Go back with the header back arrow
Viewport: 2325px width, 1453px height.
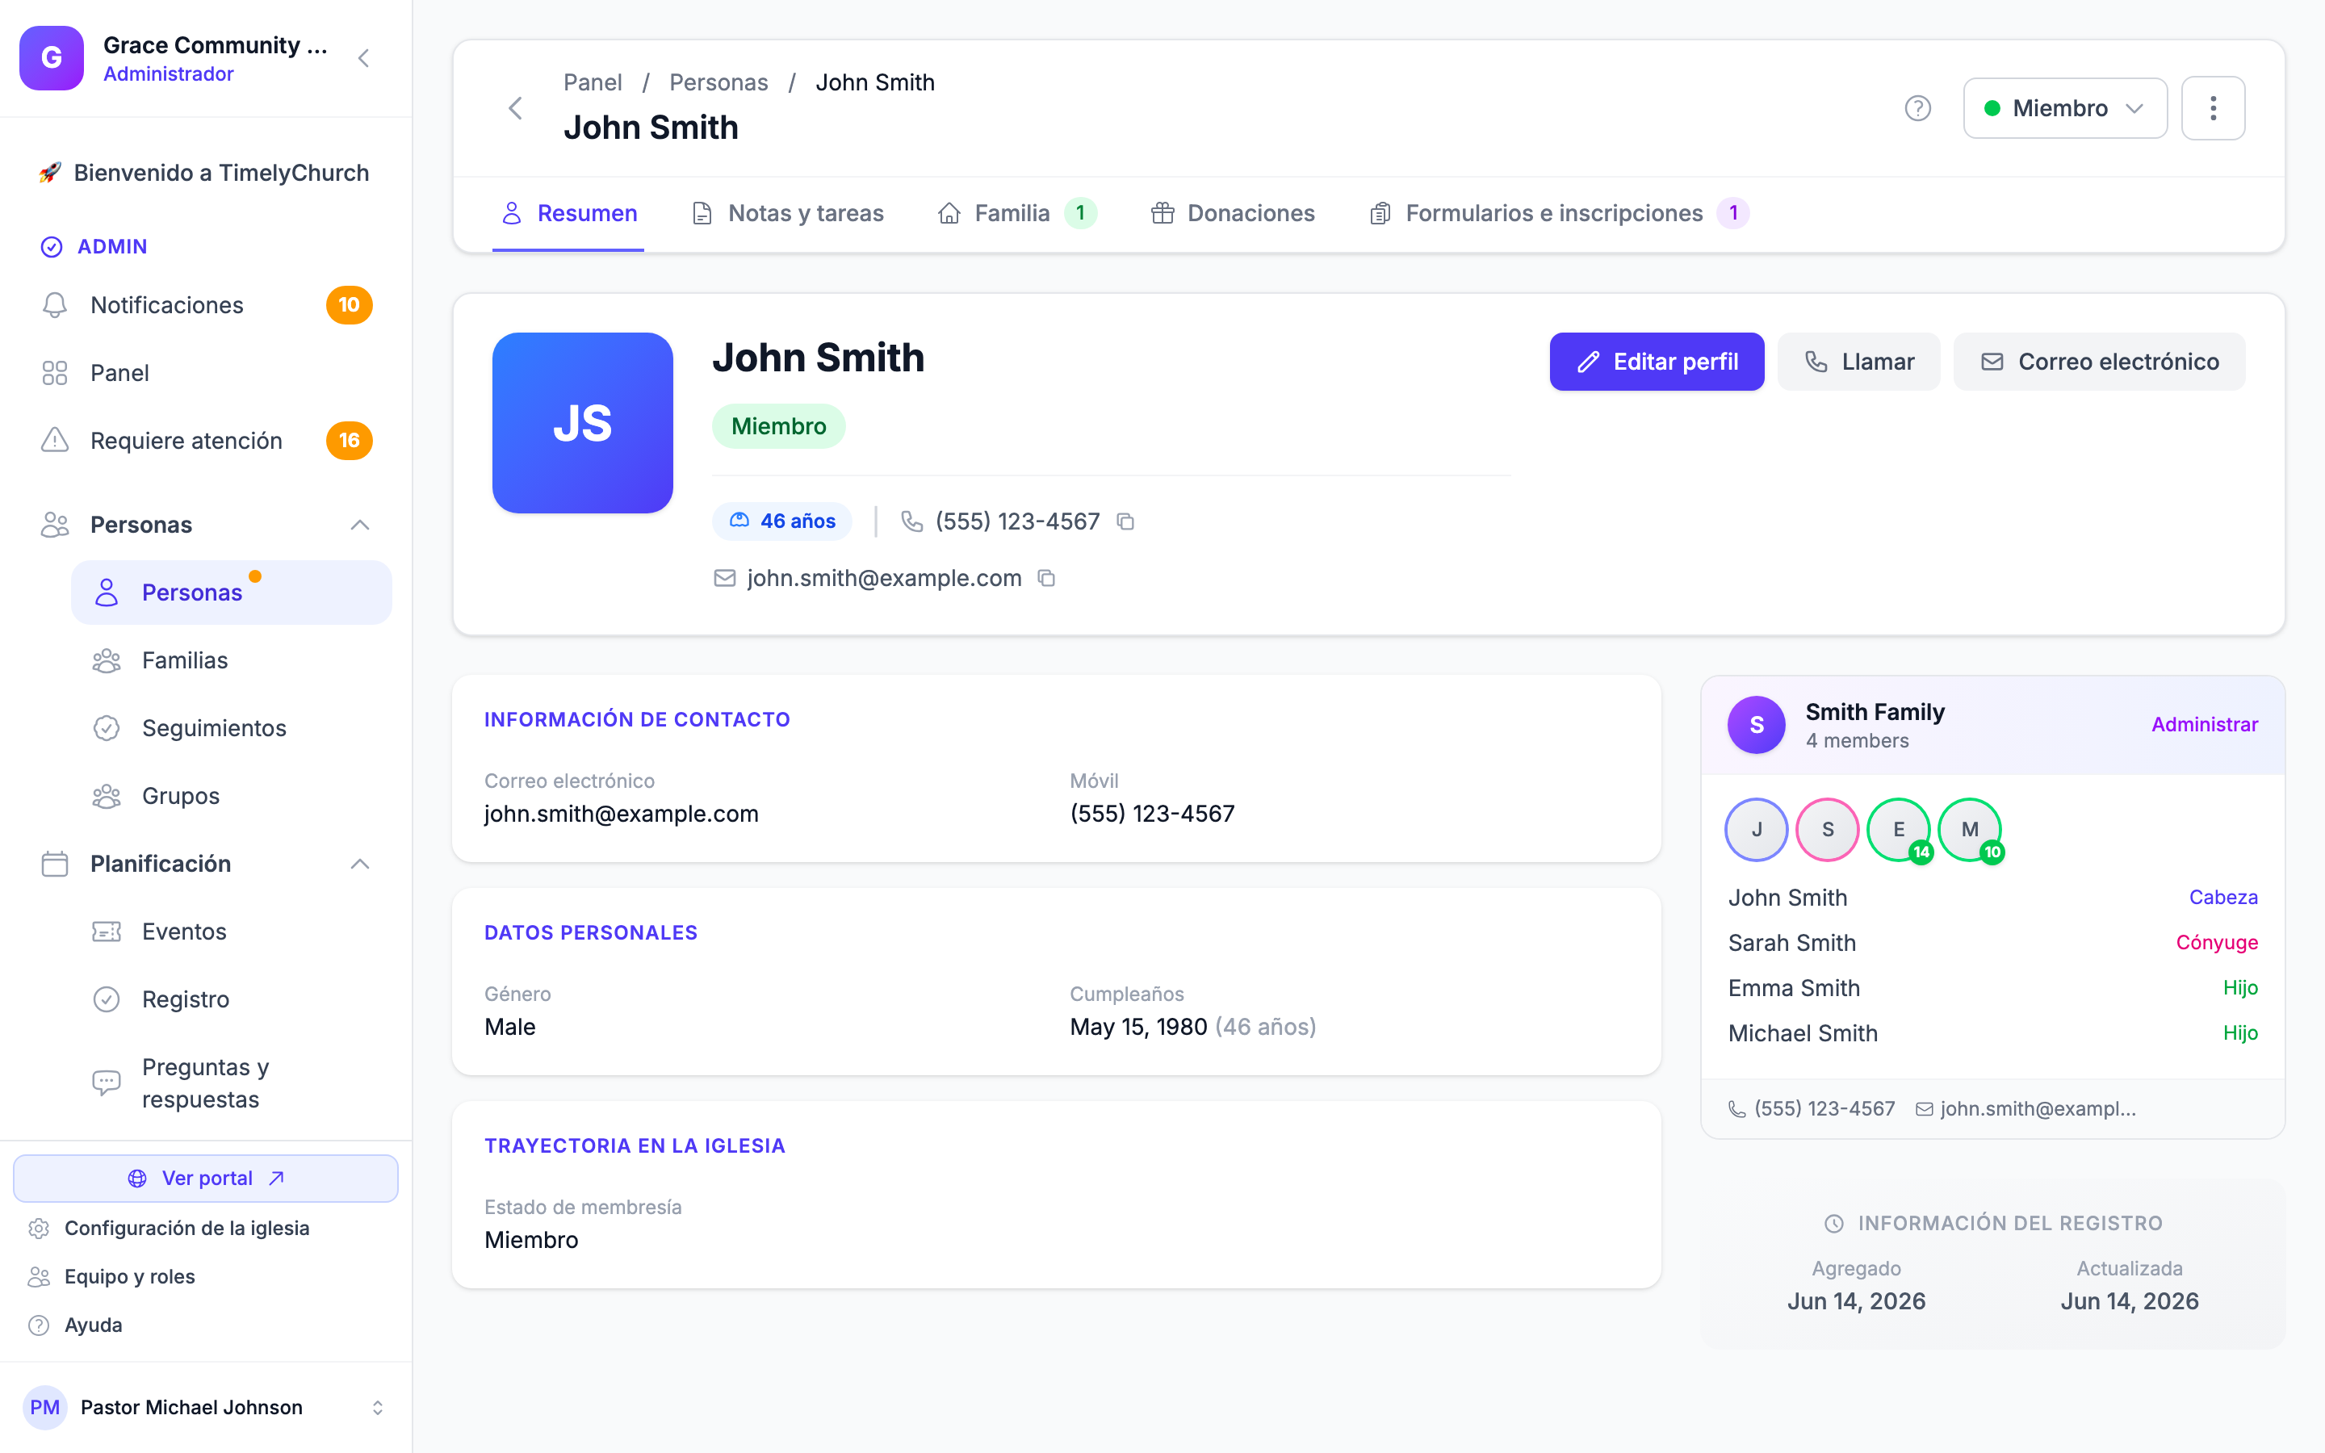[x=516, y=109]
